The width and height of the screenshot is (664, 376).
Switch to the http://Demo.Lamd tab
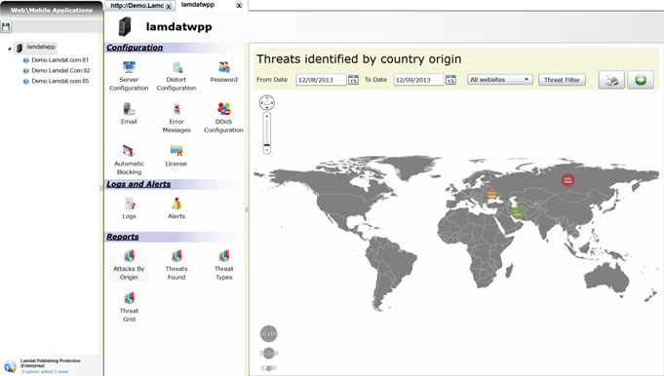[137, 6]
